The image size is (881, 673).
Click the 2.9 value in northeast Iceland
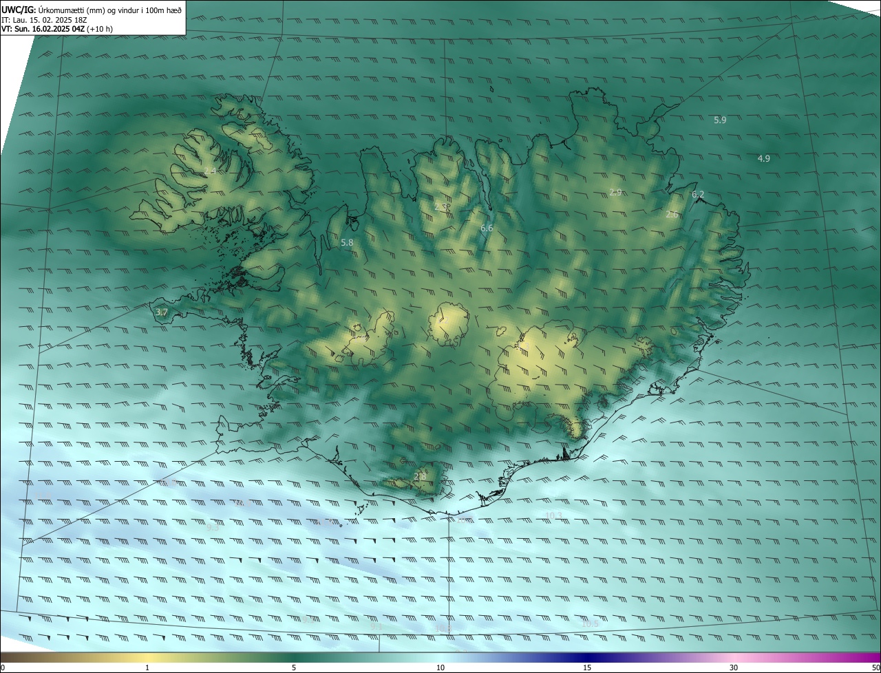coord(615,192)
